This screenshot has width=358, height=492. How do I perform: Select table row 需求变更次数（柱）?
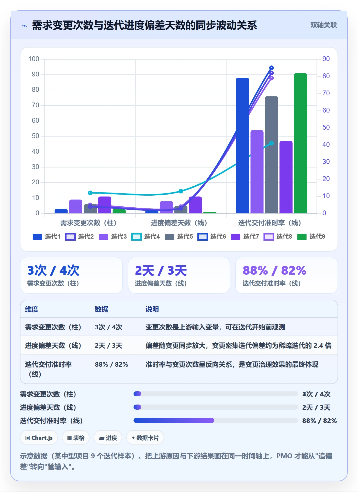(x=179, y=327)
